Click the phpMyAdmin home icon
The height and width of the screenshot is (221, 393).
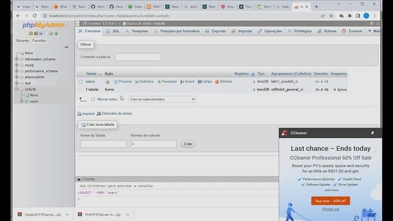tap(31, 33)
